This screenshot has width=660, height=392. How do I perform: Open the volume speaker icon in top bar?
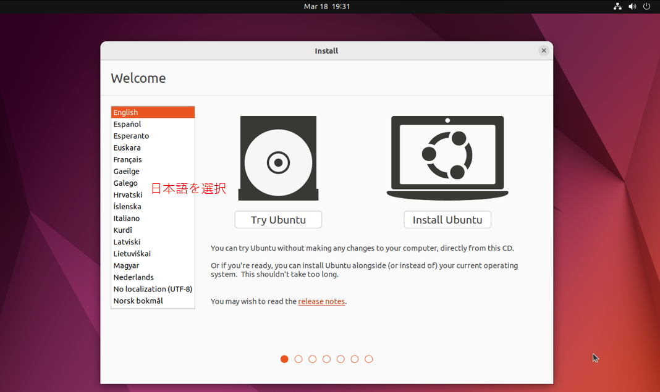pos(632,6)
